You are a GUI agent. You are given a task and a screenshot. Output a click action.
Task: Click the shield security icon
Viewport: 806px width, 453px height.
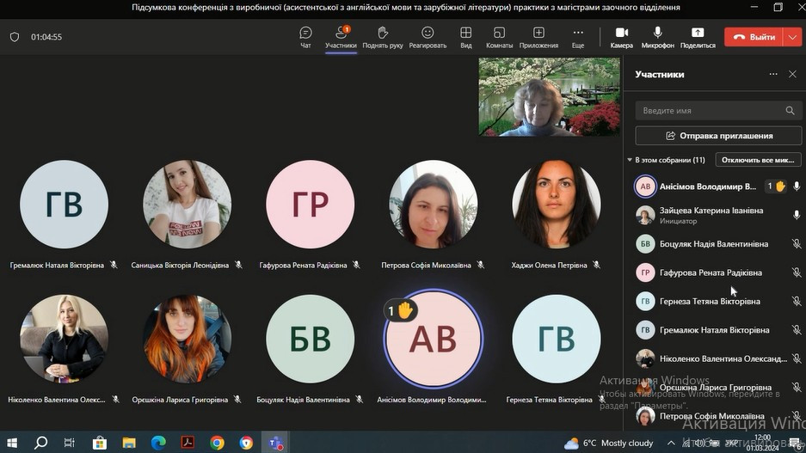(14, 37)
